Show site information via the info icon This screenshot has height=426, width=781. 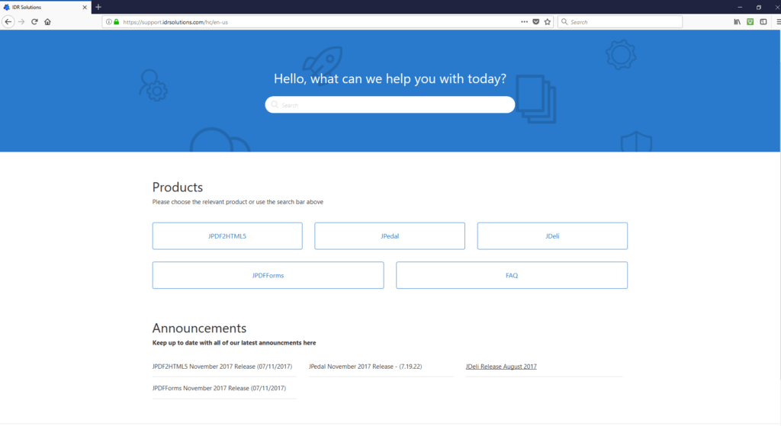[x=108, y=22]
